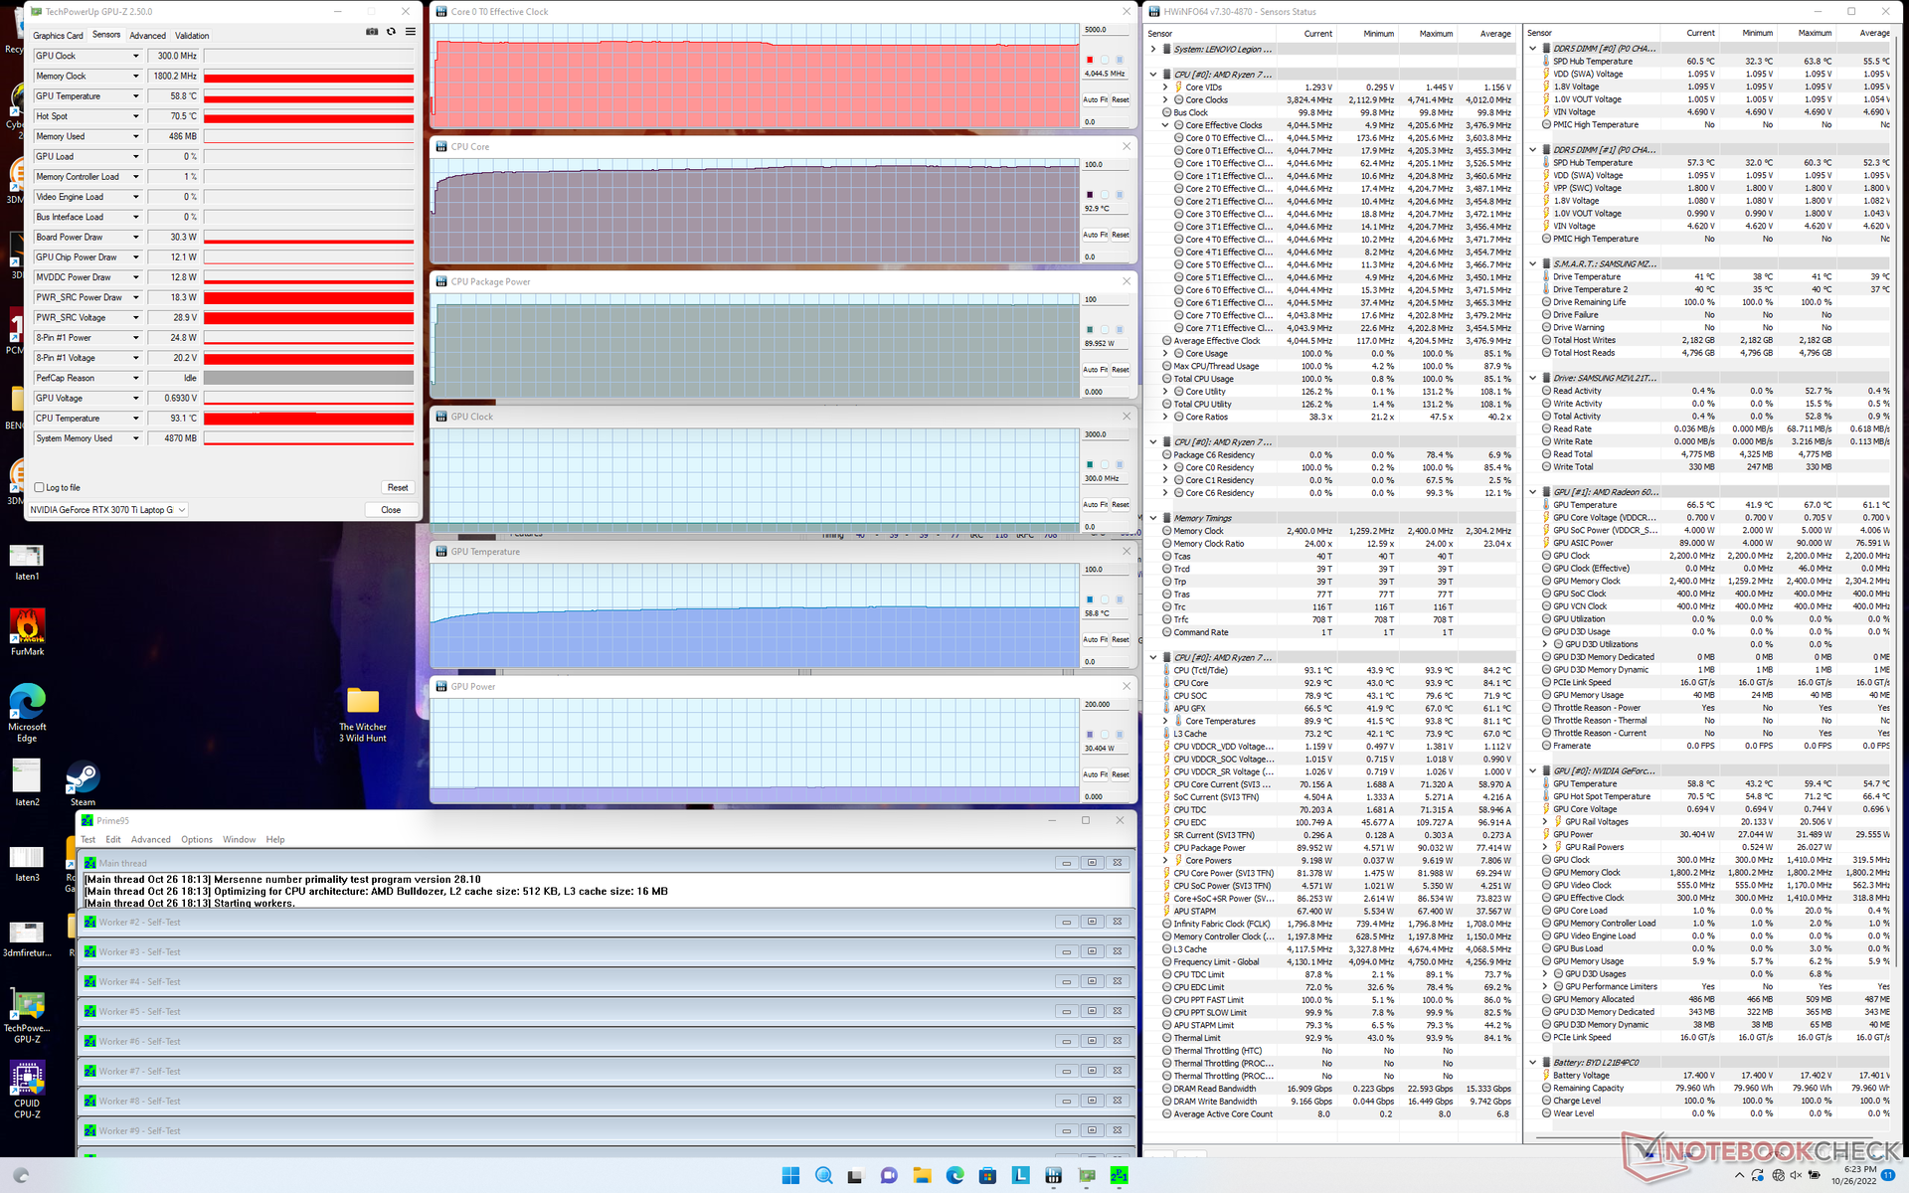The width and height of the screenshot is (1909, 1193).
Task: Open Test menu in Prime95
Action: coord(87,839)
